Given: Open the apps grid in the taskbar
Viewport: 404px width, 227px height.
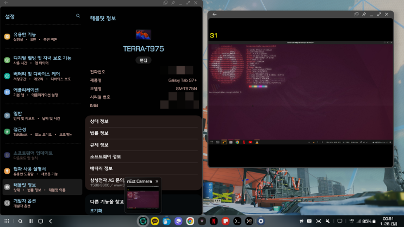Looking at the screenshot, I should tap(7, 222).
